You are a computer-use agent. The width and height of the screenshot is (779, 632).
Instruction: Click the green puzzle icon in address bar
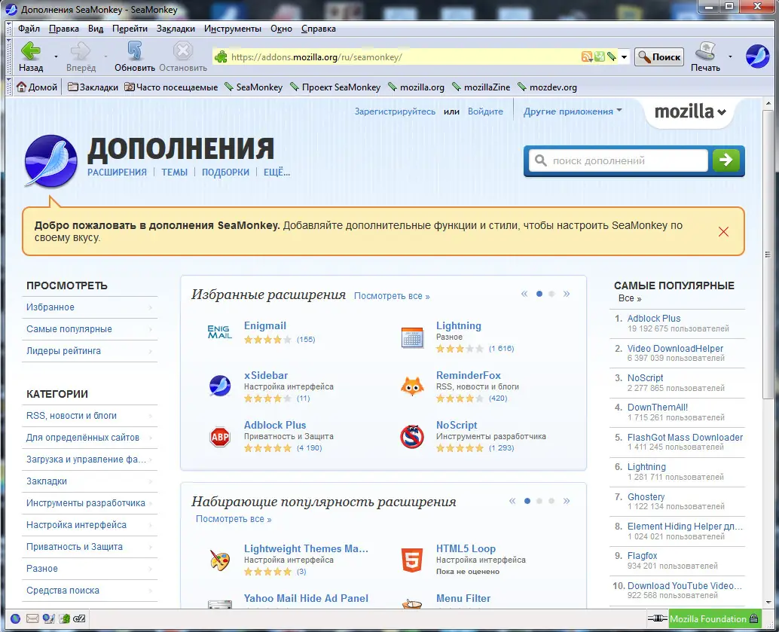point(221,56)
